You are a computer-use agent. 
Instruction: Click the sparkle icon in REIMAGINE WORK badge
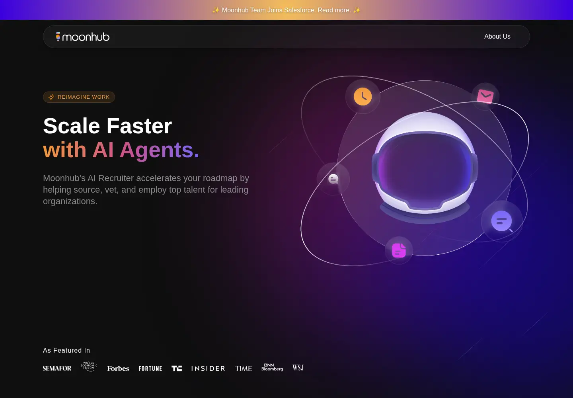click(51, 97)
